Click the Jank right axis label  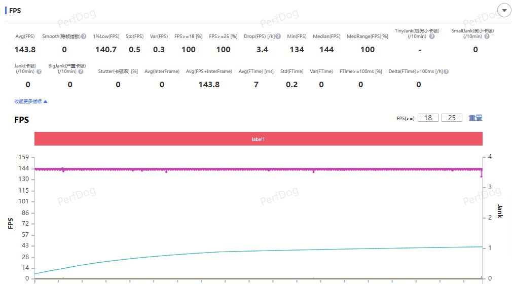coord(499,211)
